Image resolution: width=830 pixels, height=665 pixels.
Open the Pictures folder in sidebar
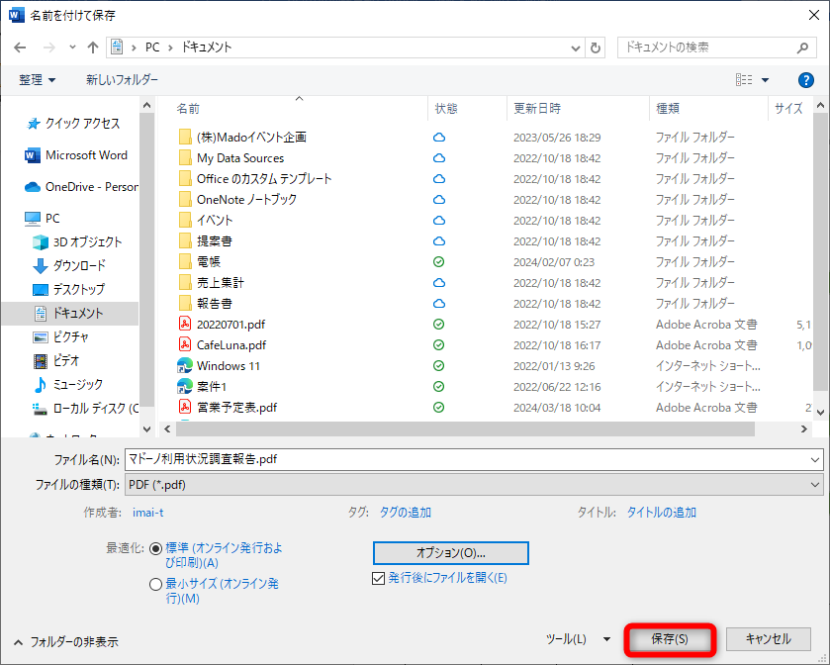coord(61,336)
